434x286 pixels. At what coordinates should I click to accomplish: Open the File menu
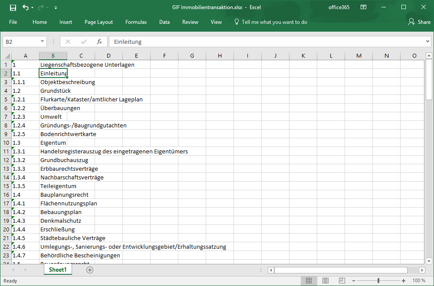click(x=13, y=22)
